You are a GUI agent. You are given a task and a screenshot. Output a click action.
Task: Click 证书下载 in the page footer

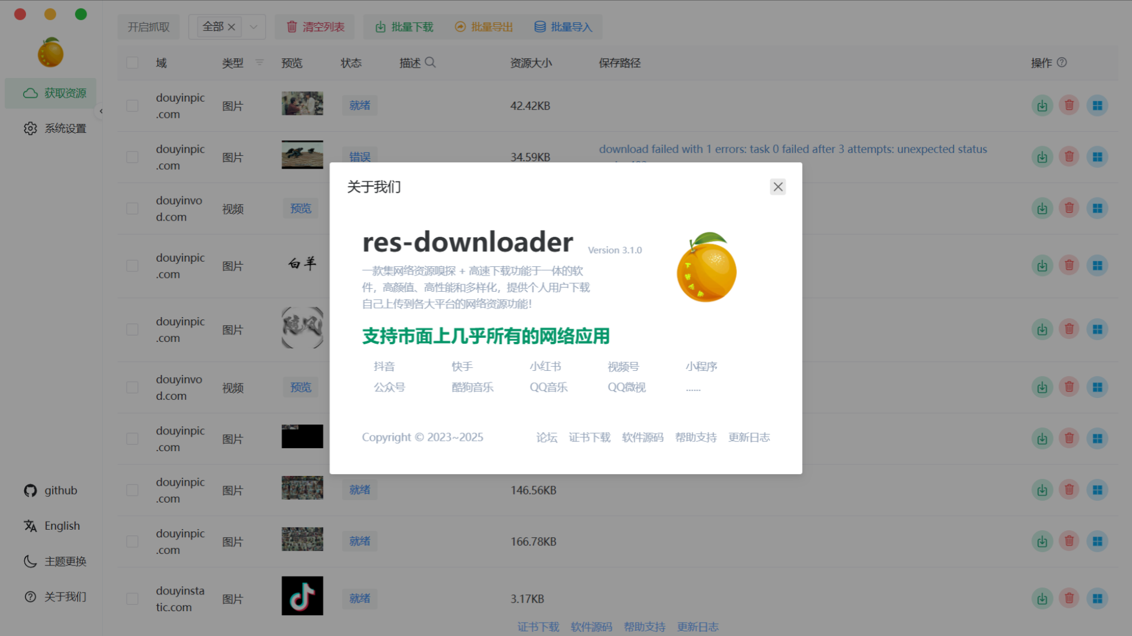[538, 627]
